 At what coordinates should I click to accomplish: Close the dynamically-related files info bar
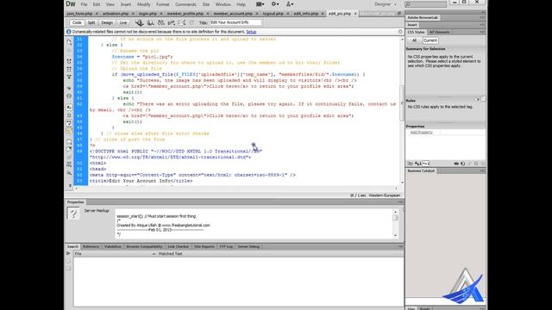(x=400, y=32)
